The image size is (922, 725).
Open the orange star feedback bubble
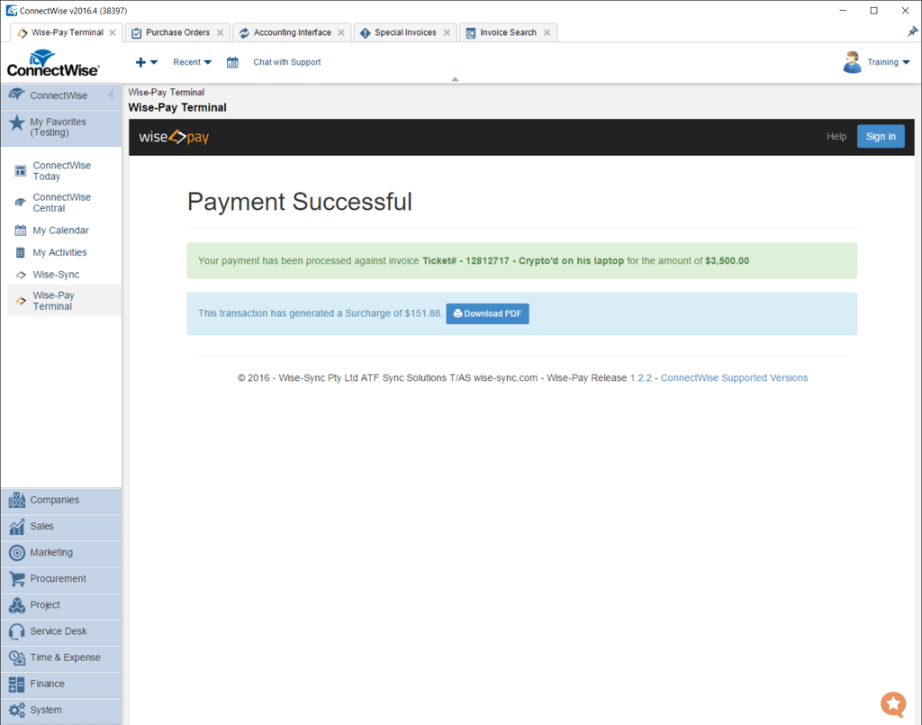[893, 703]
